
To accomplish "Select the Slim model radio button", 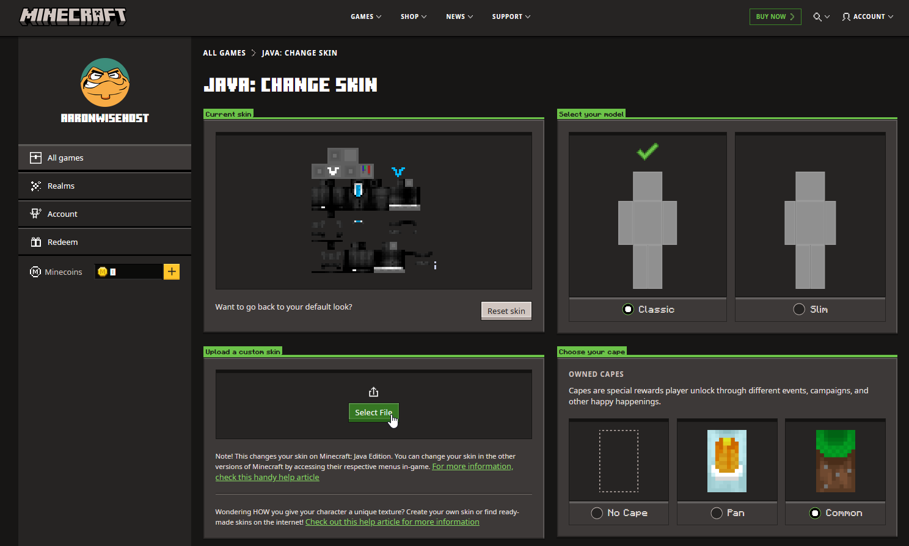I will point(799,309).
